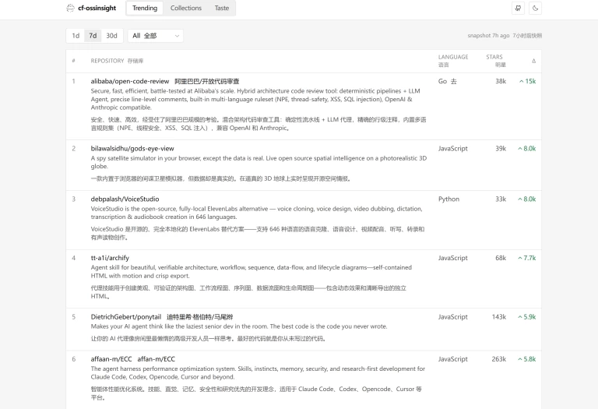This screenshot has width=598, height=409.
Task: Click the cf-ossinsight logo icon
Action: 70,8
